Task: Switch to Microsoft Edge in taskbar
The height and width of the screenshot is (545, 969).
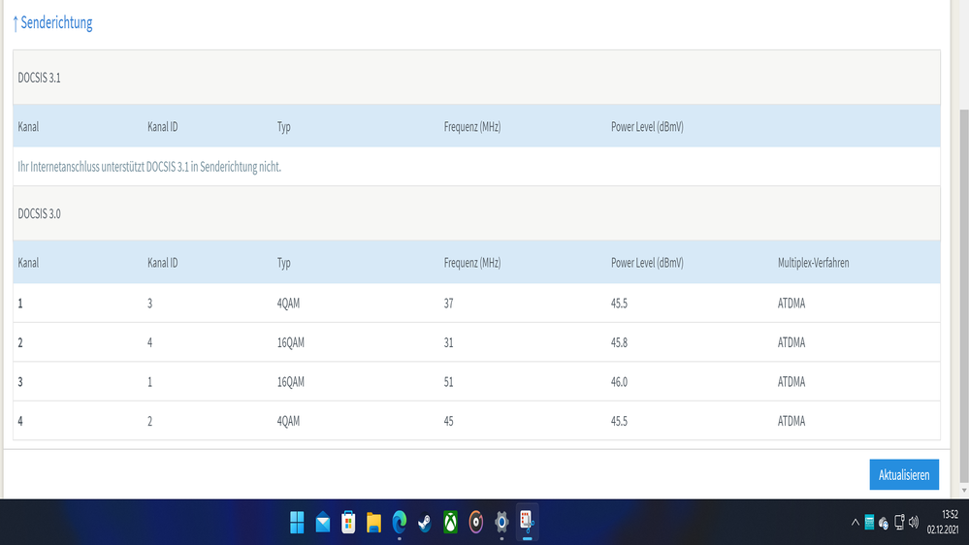Action: [x=400, y=522]
